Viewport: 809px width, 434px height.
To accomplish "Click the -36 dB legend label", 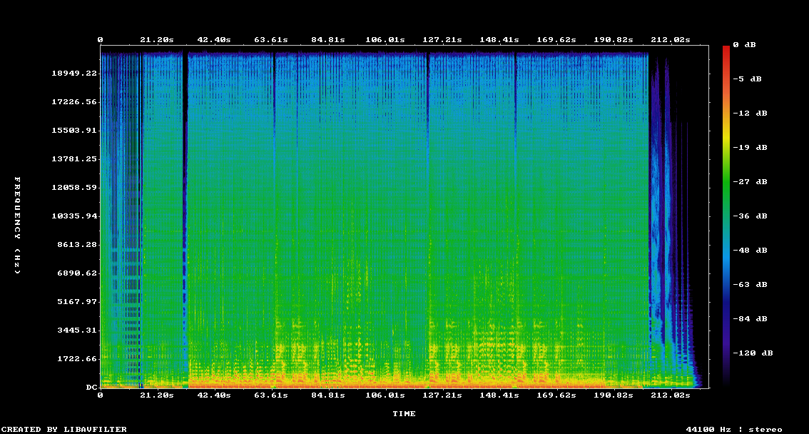I will [753, 216].
